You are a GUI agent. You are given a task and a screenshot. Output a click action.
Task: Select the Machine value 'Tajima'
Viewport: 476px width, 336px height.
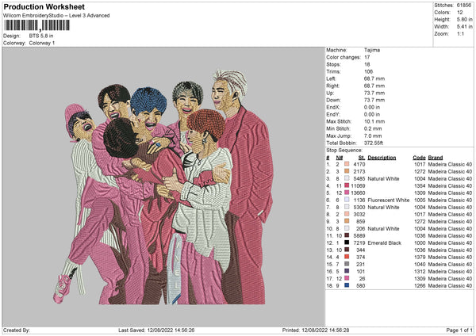point(372,50)
